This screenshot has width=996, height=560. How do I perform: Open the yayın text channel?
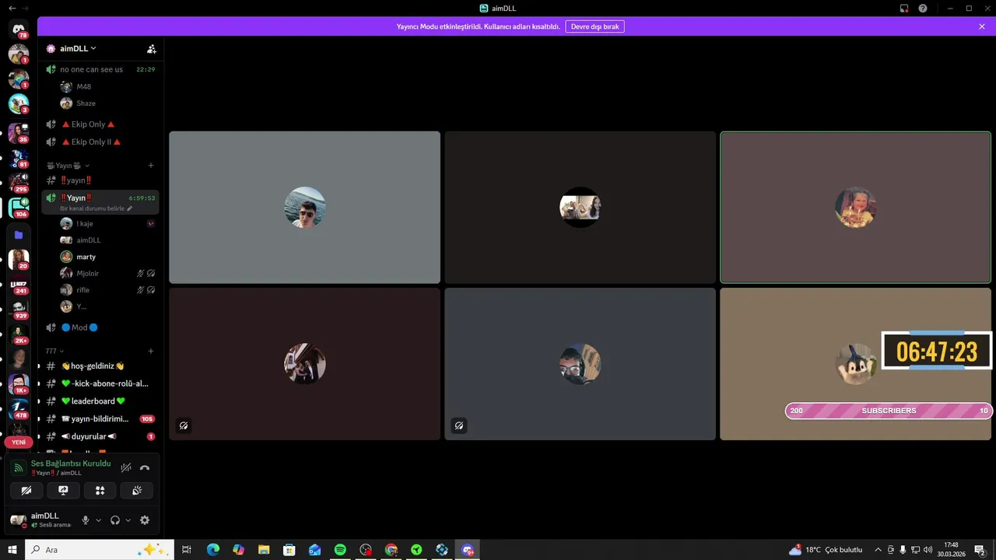100,180
